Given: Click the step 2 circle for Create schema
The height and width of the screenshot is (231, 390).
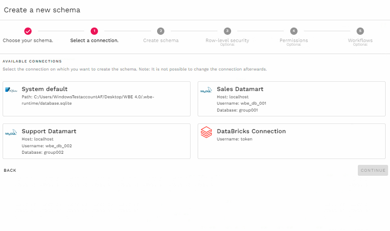Looking at the screenshot, I should [161, 31].
